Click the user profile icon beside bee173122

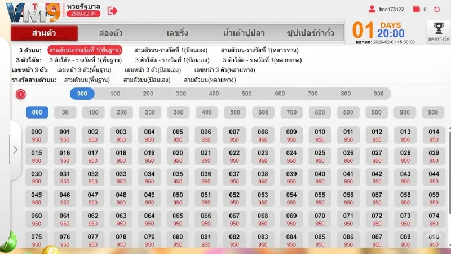pos(372,9)
